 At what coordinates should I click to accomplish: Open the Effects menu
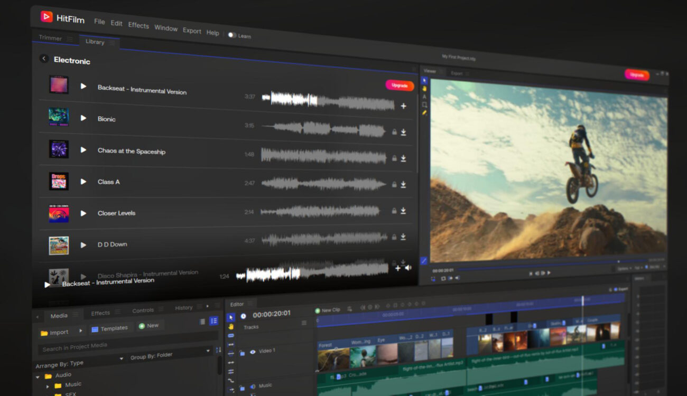[138, 25]
